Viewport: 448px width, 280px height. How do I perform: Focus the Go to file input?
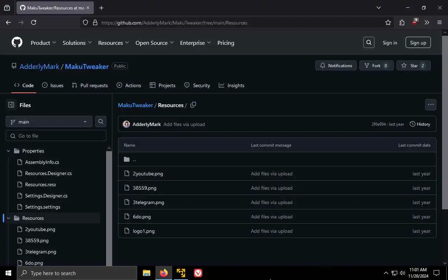coord(56,136)
